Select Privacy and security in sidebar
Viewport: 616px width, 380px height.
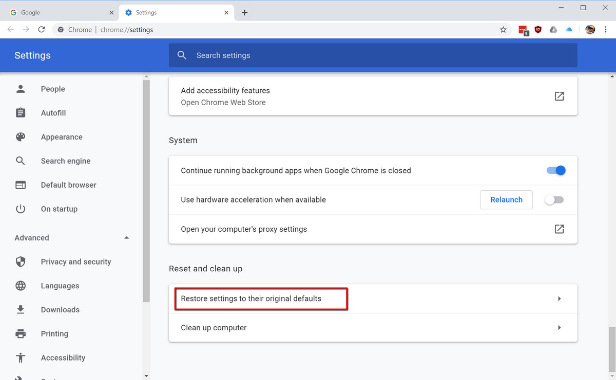(x=75, y=262)
